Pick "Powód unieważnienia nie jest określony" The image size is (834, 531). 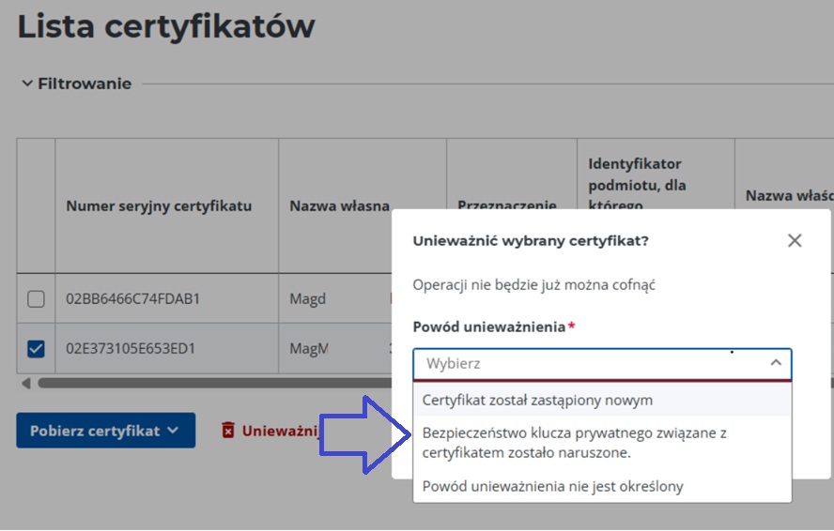coord(553,486)
